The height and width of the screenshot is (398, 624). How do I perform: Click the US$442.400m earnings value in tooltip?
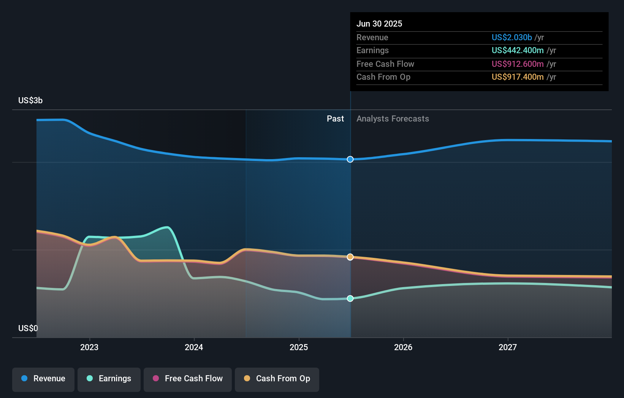tap(517, 51)
